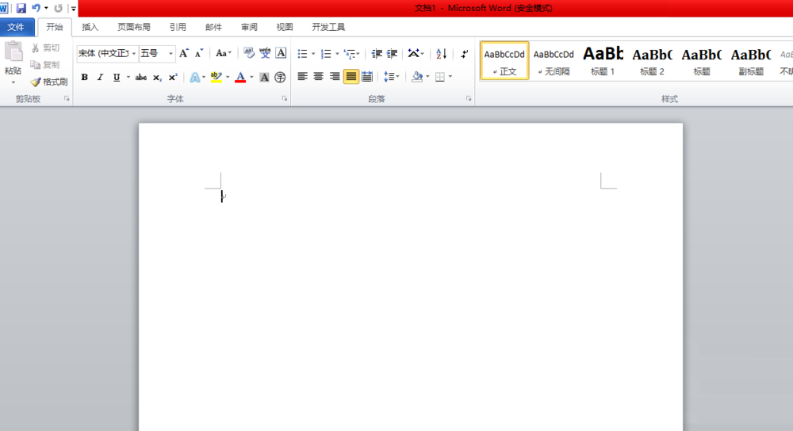
Task: Apply a multilevel list
Action: [349, 54]
